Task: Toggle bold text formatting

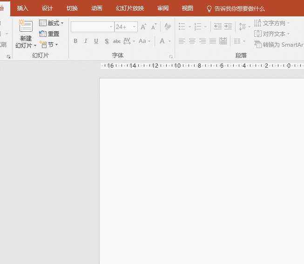Action: 76,42
